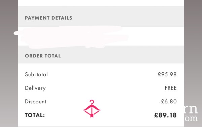Select the PAYMENT DETAILS section header
The height and width of the screenshot is (127, 202).
click(48, 18)
